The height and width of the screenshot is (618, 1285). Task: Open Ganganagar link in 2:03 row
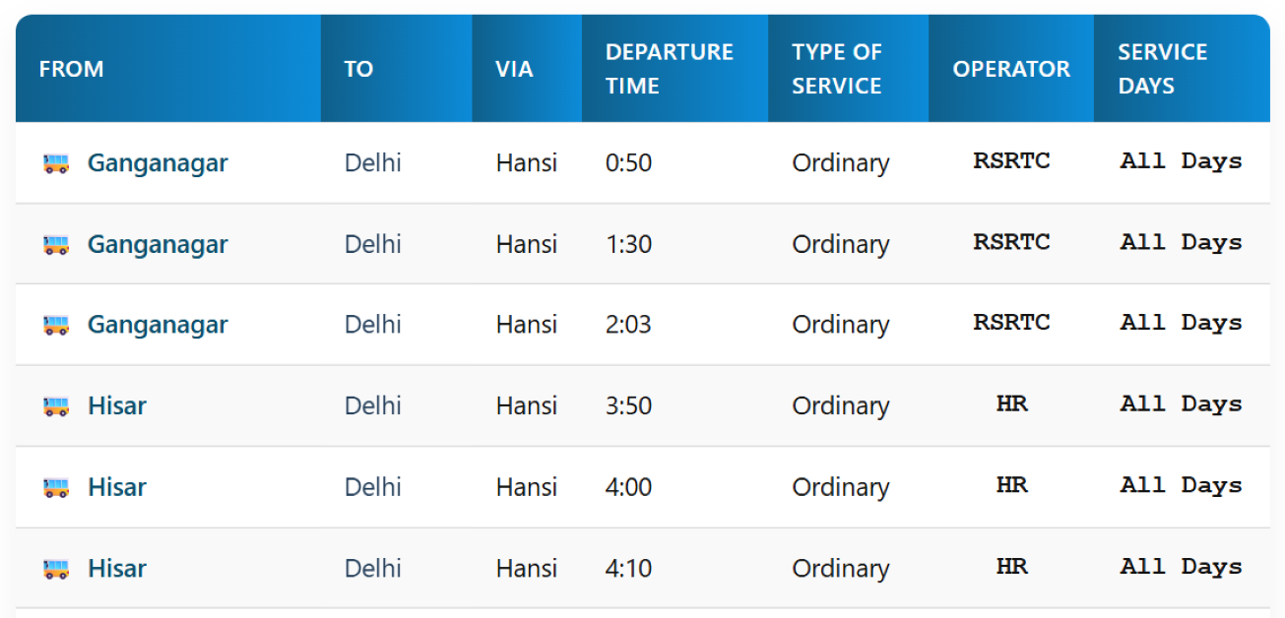click(x=158, y=326)
